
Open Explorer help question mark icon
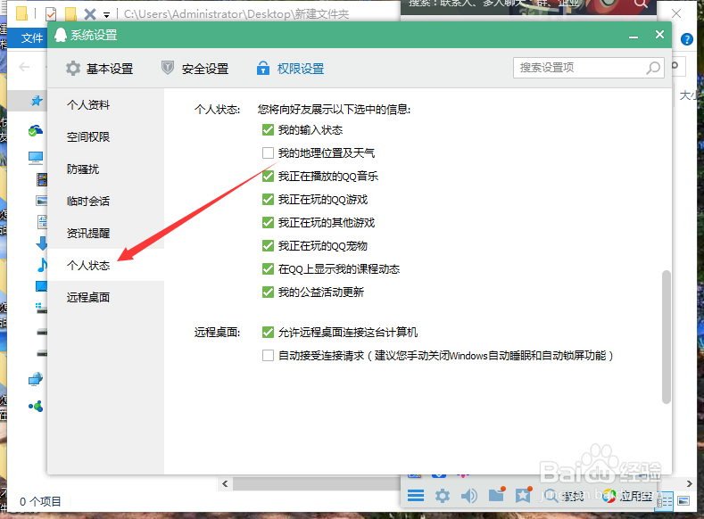[686, 39]
